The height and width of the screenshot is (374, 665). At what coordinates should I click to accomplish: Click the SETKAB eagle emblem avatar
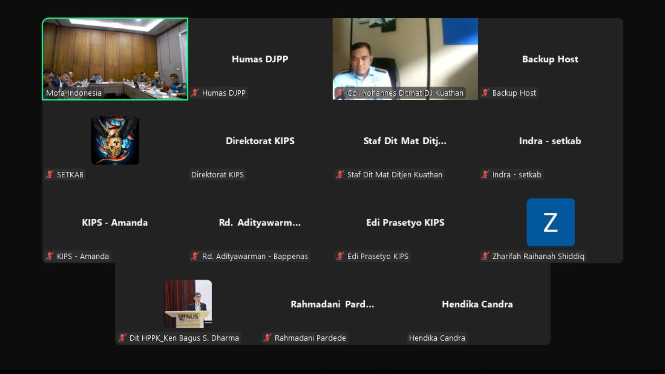115,141
